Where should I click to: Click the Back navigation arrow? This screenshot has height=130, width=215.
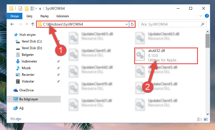pos(12,24)
